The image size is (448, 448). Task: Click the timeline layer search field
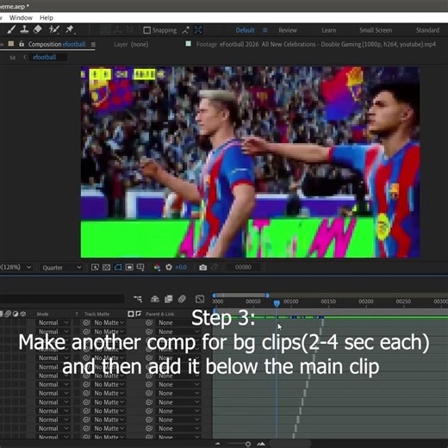click(x=62, y=299)
